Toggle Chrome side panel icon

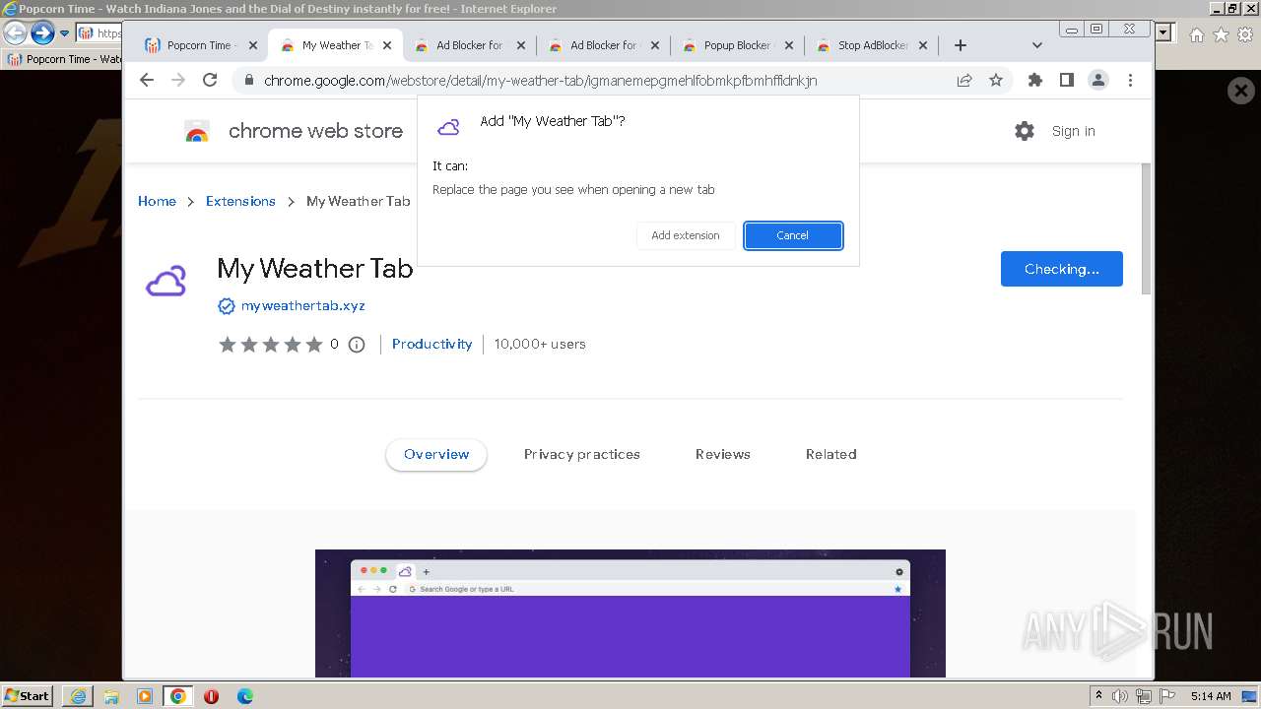click(1067, 81)
